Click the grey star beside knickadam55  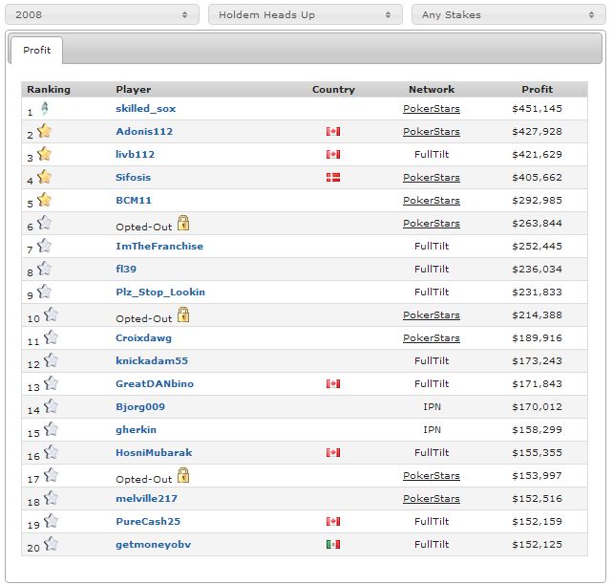52,360
